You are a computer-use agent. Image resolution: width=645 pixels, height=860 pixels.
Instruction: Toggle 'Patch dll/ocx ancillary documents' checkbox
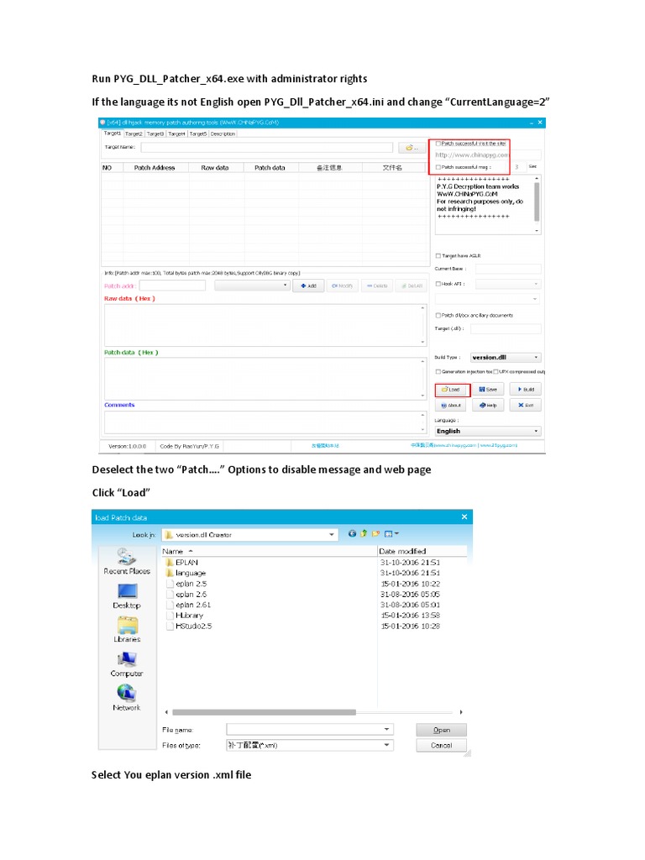438,316
